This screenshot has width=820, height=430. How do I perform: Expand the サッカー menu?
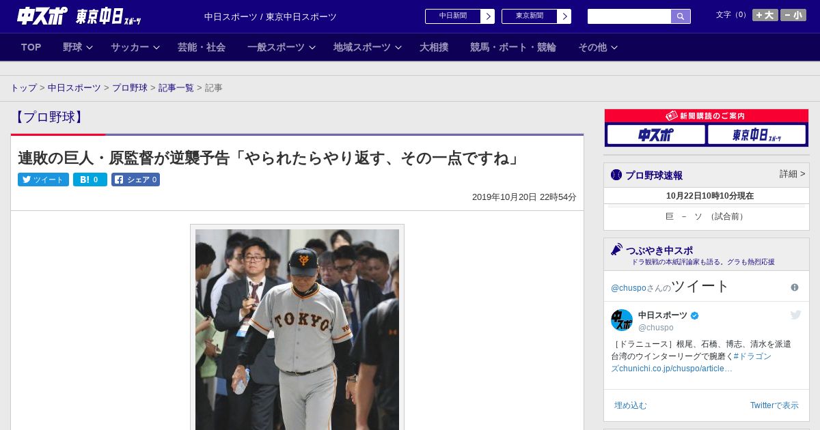click(135, 47)
